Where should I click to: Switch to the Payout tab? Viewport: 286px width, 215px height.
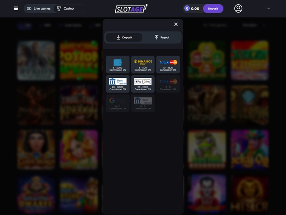[162, 37]
